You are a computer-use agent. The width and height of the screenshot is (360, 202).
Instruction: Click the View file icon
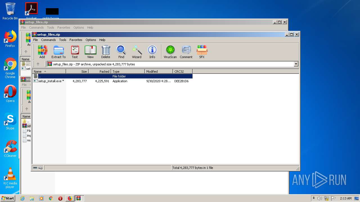pos(90,52)
